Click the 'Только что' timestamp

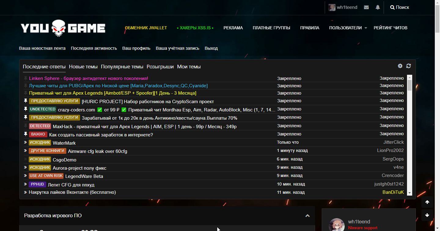pyautogui.click(x=288, y=142)
